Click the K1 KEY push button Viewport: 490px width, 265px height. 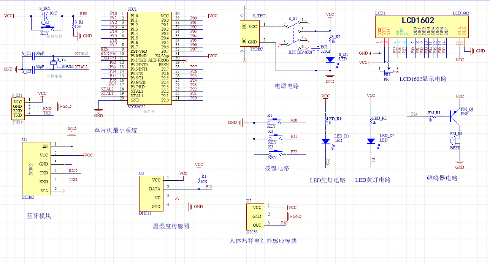click(x=274, y=122)
